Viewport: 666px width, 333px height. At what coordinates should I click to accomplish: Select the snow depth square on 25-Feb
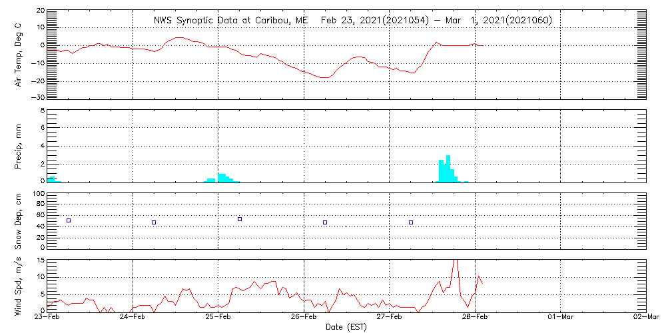(x=240, y=219)
